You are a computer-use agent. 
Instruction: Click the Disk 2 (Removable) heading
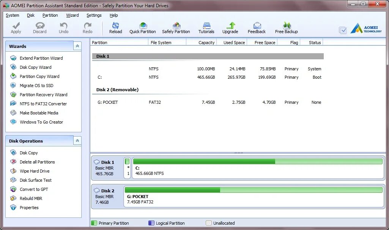tap(117, 90)
